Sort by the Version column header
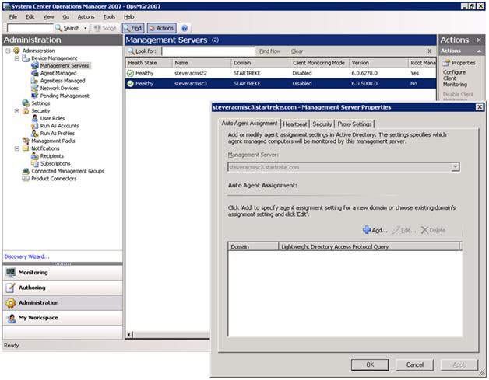 pos(378,63)
